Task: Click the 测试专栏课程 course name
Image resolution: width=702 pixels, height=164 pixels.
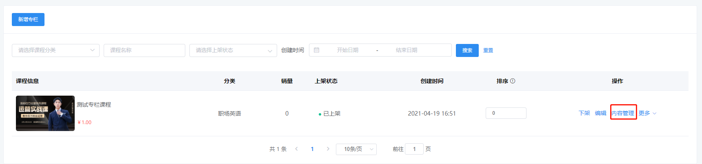Action: click(94, 105)
